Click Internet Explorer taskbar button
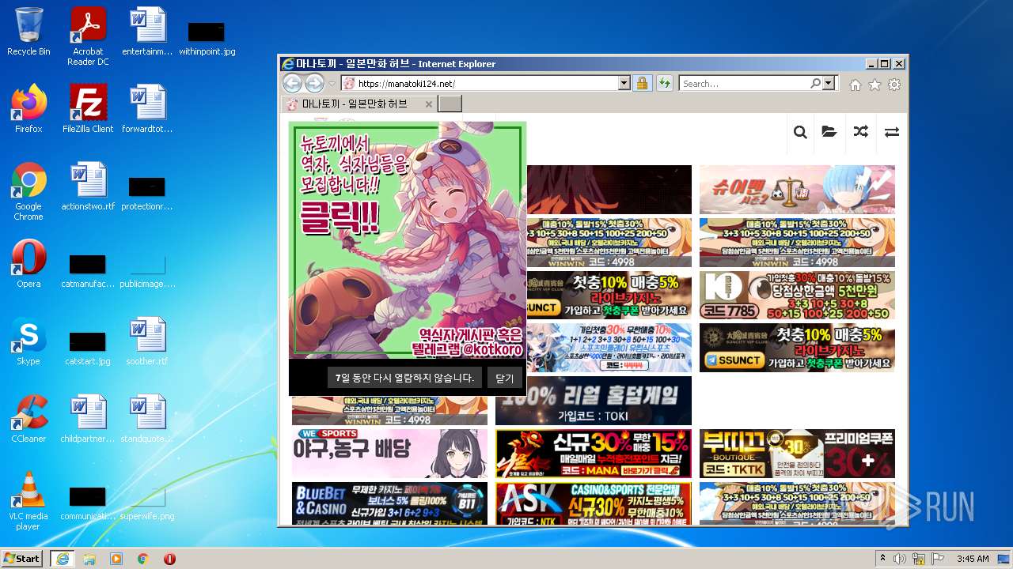Screen dimensions: 1013x569 pyautogui.click(x=62, y=559)
